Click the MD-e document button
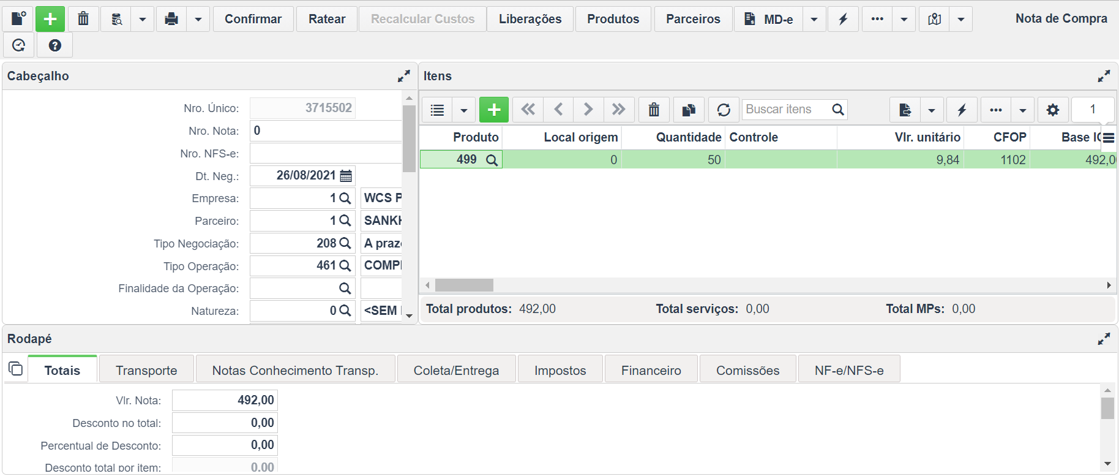The image size is (1119, 476). 769,19
